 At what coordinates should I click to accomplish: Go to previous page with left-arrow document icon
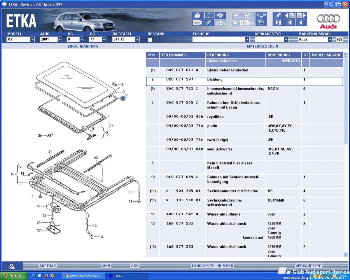point(290,16)
